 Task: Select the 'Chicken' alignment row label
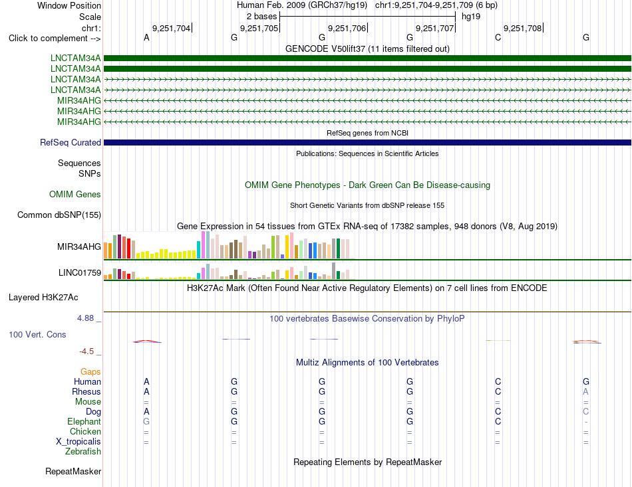(85, 431)
